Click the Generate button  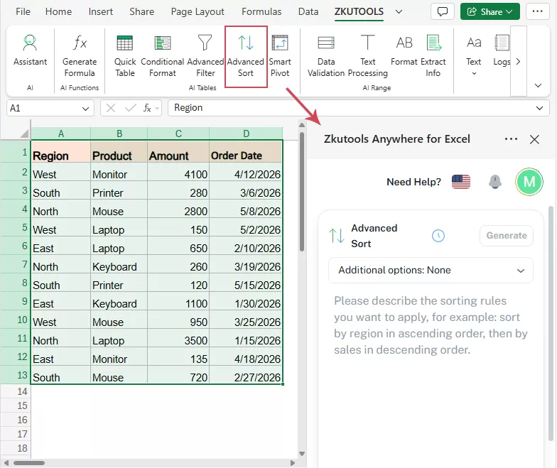[506, 236]
